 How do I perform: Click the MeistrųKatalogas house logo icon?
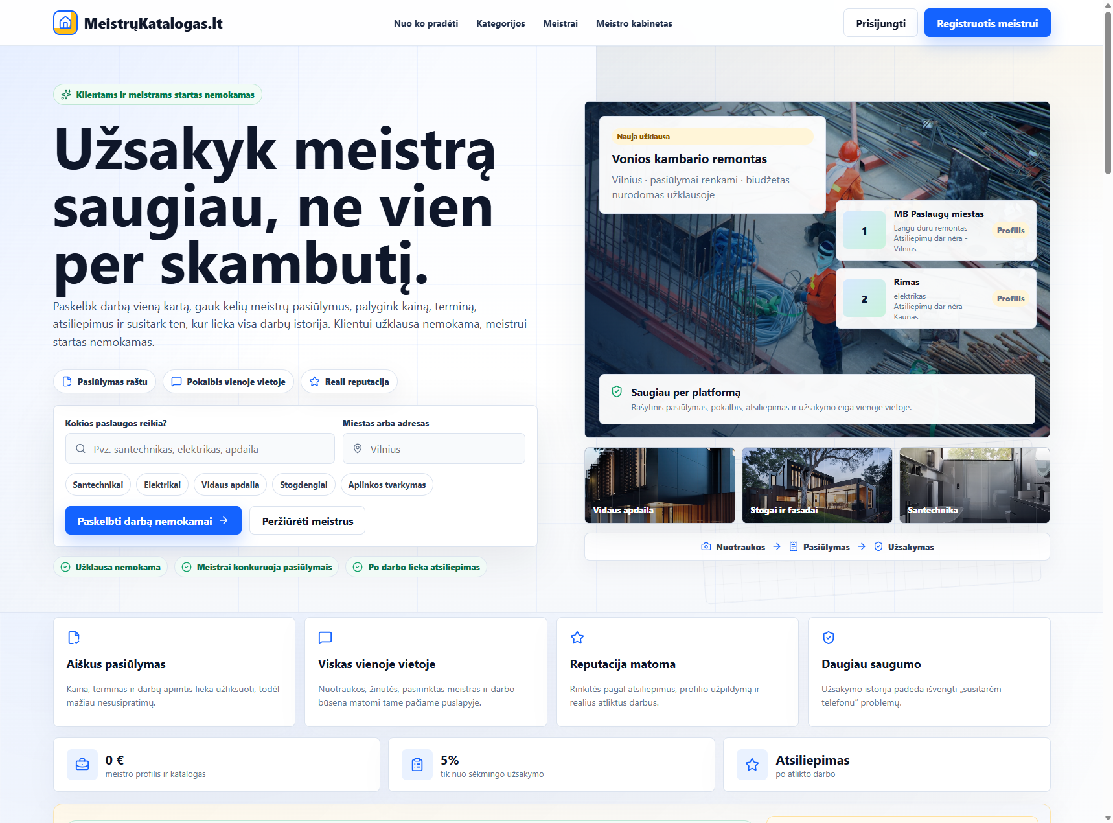tap(65, 23)
